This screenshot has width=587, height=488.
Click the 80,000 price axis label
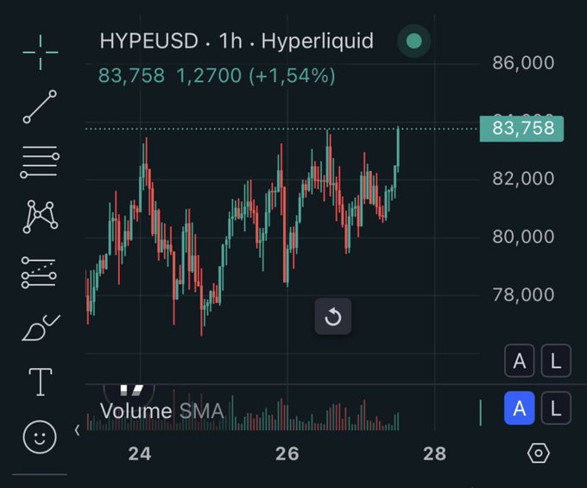click(523, 237)
